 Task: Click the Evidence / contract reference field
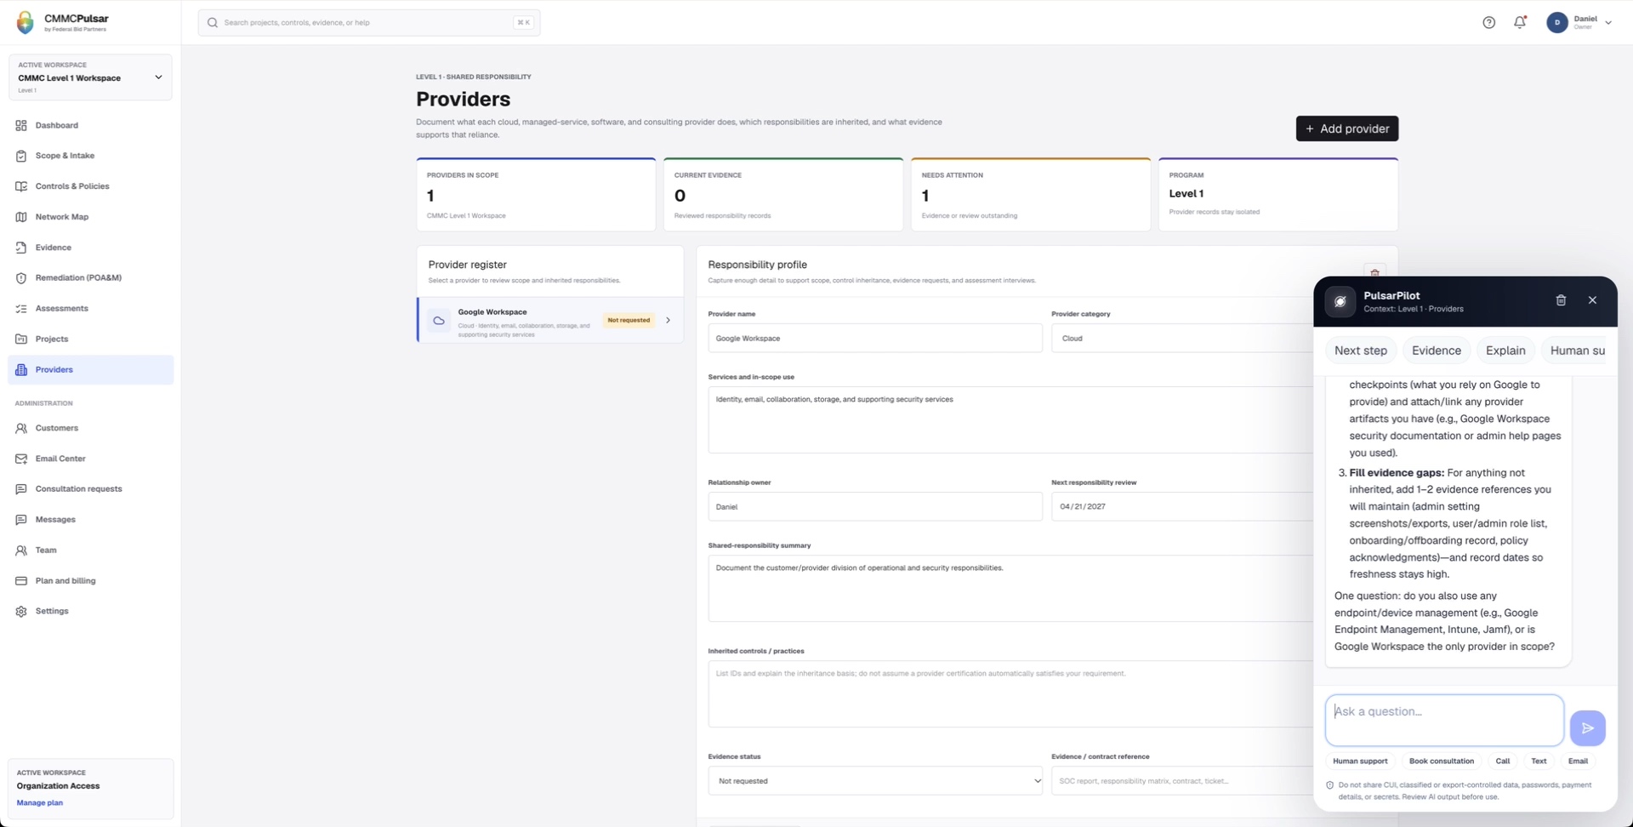(1183, 781)
